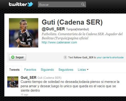Open the tweet's '15 ago' timestamp
Image resolution: width=126 pixels, height=101 pixels.
coord(24,95)
